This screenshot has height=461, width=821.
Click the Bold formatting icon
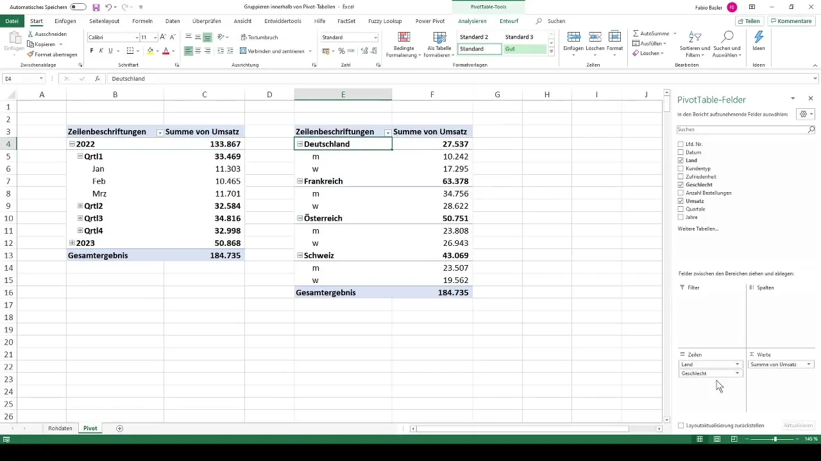point(92,51)
